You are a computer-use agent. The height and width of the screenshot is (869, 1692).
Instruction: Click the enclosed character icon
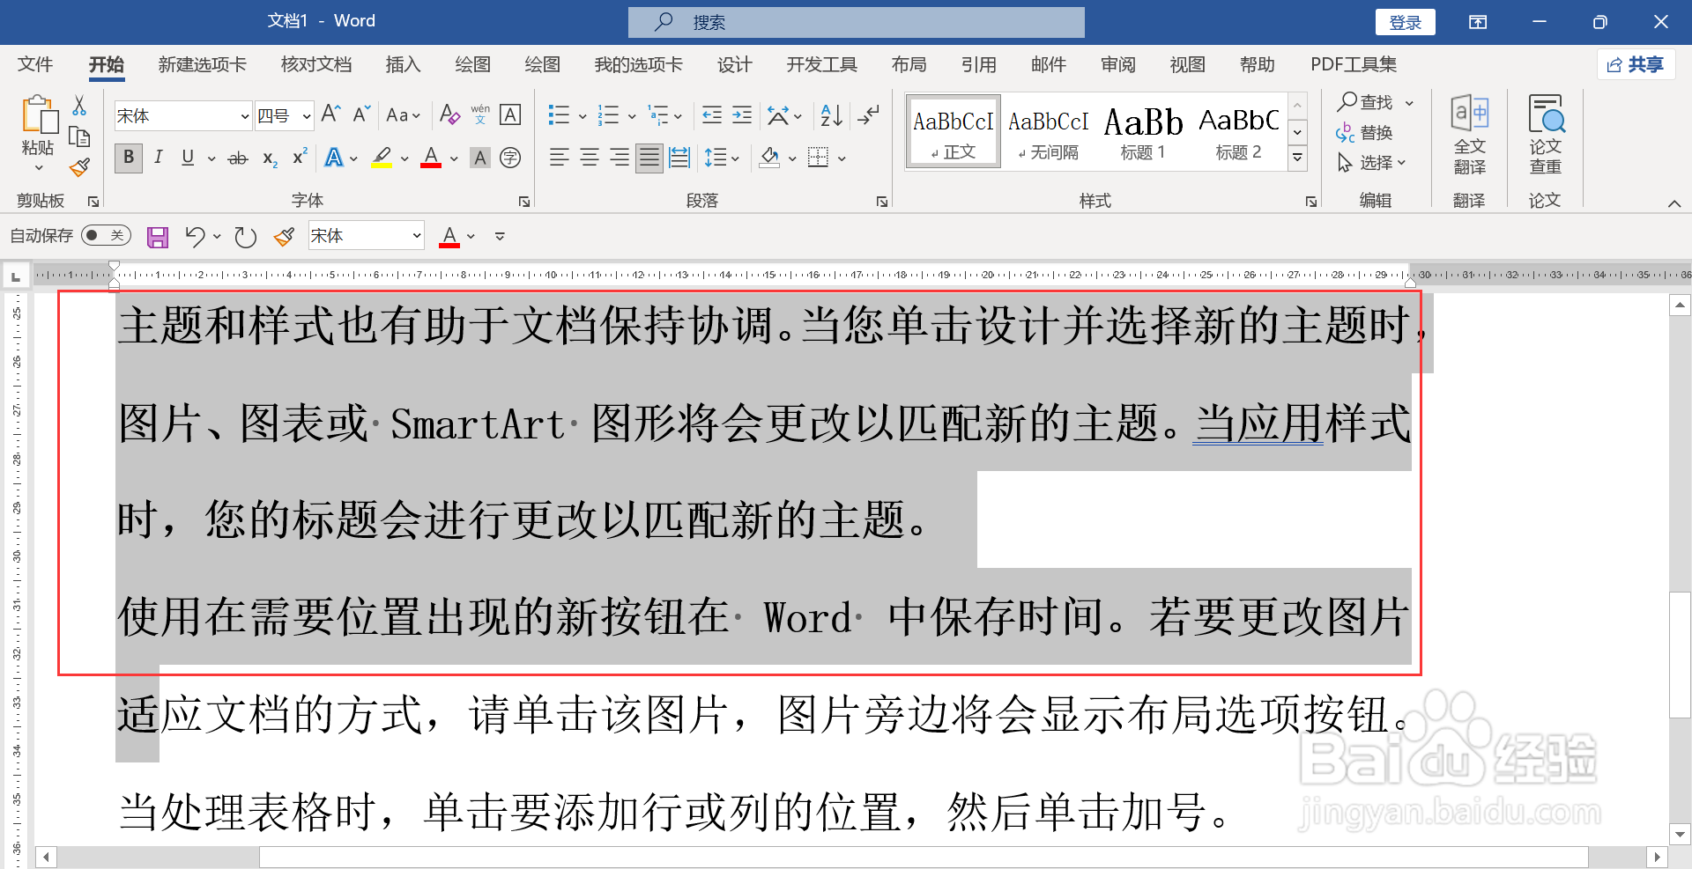[510, 158]
